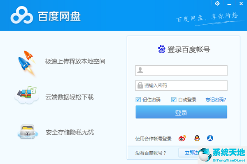The image size is (247, 164).
Task: Toggle the 记住密码 checkbox
Action: [x=138, y=99]
